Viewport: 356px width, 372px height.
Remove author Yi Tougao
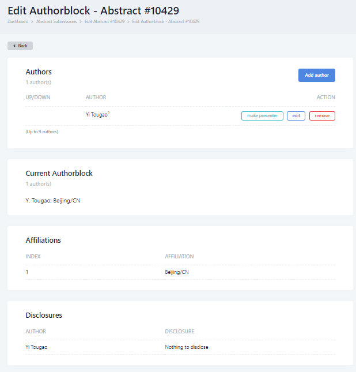(322, 116)
